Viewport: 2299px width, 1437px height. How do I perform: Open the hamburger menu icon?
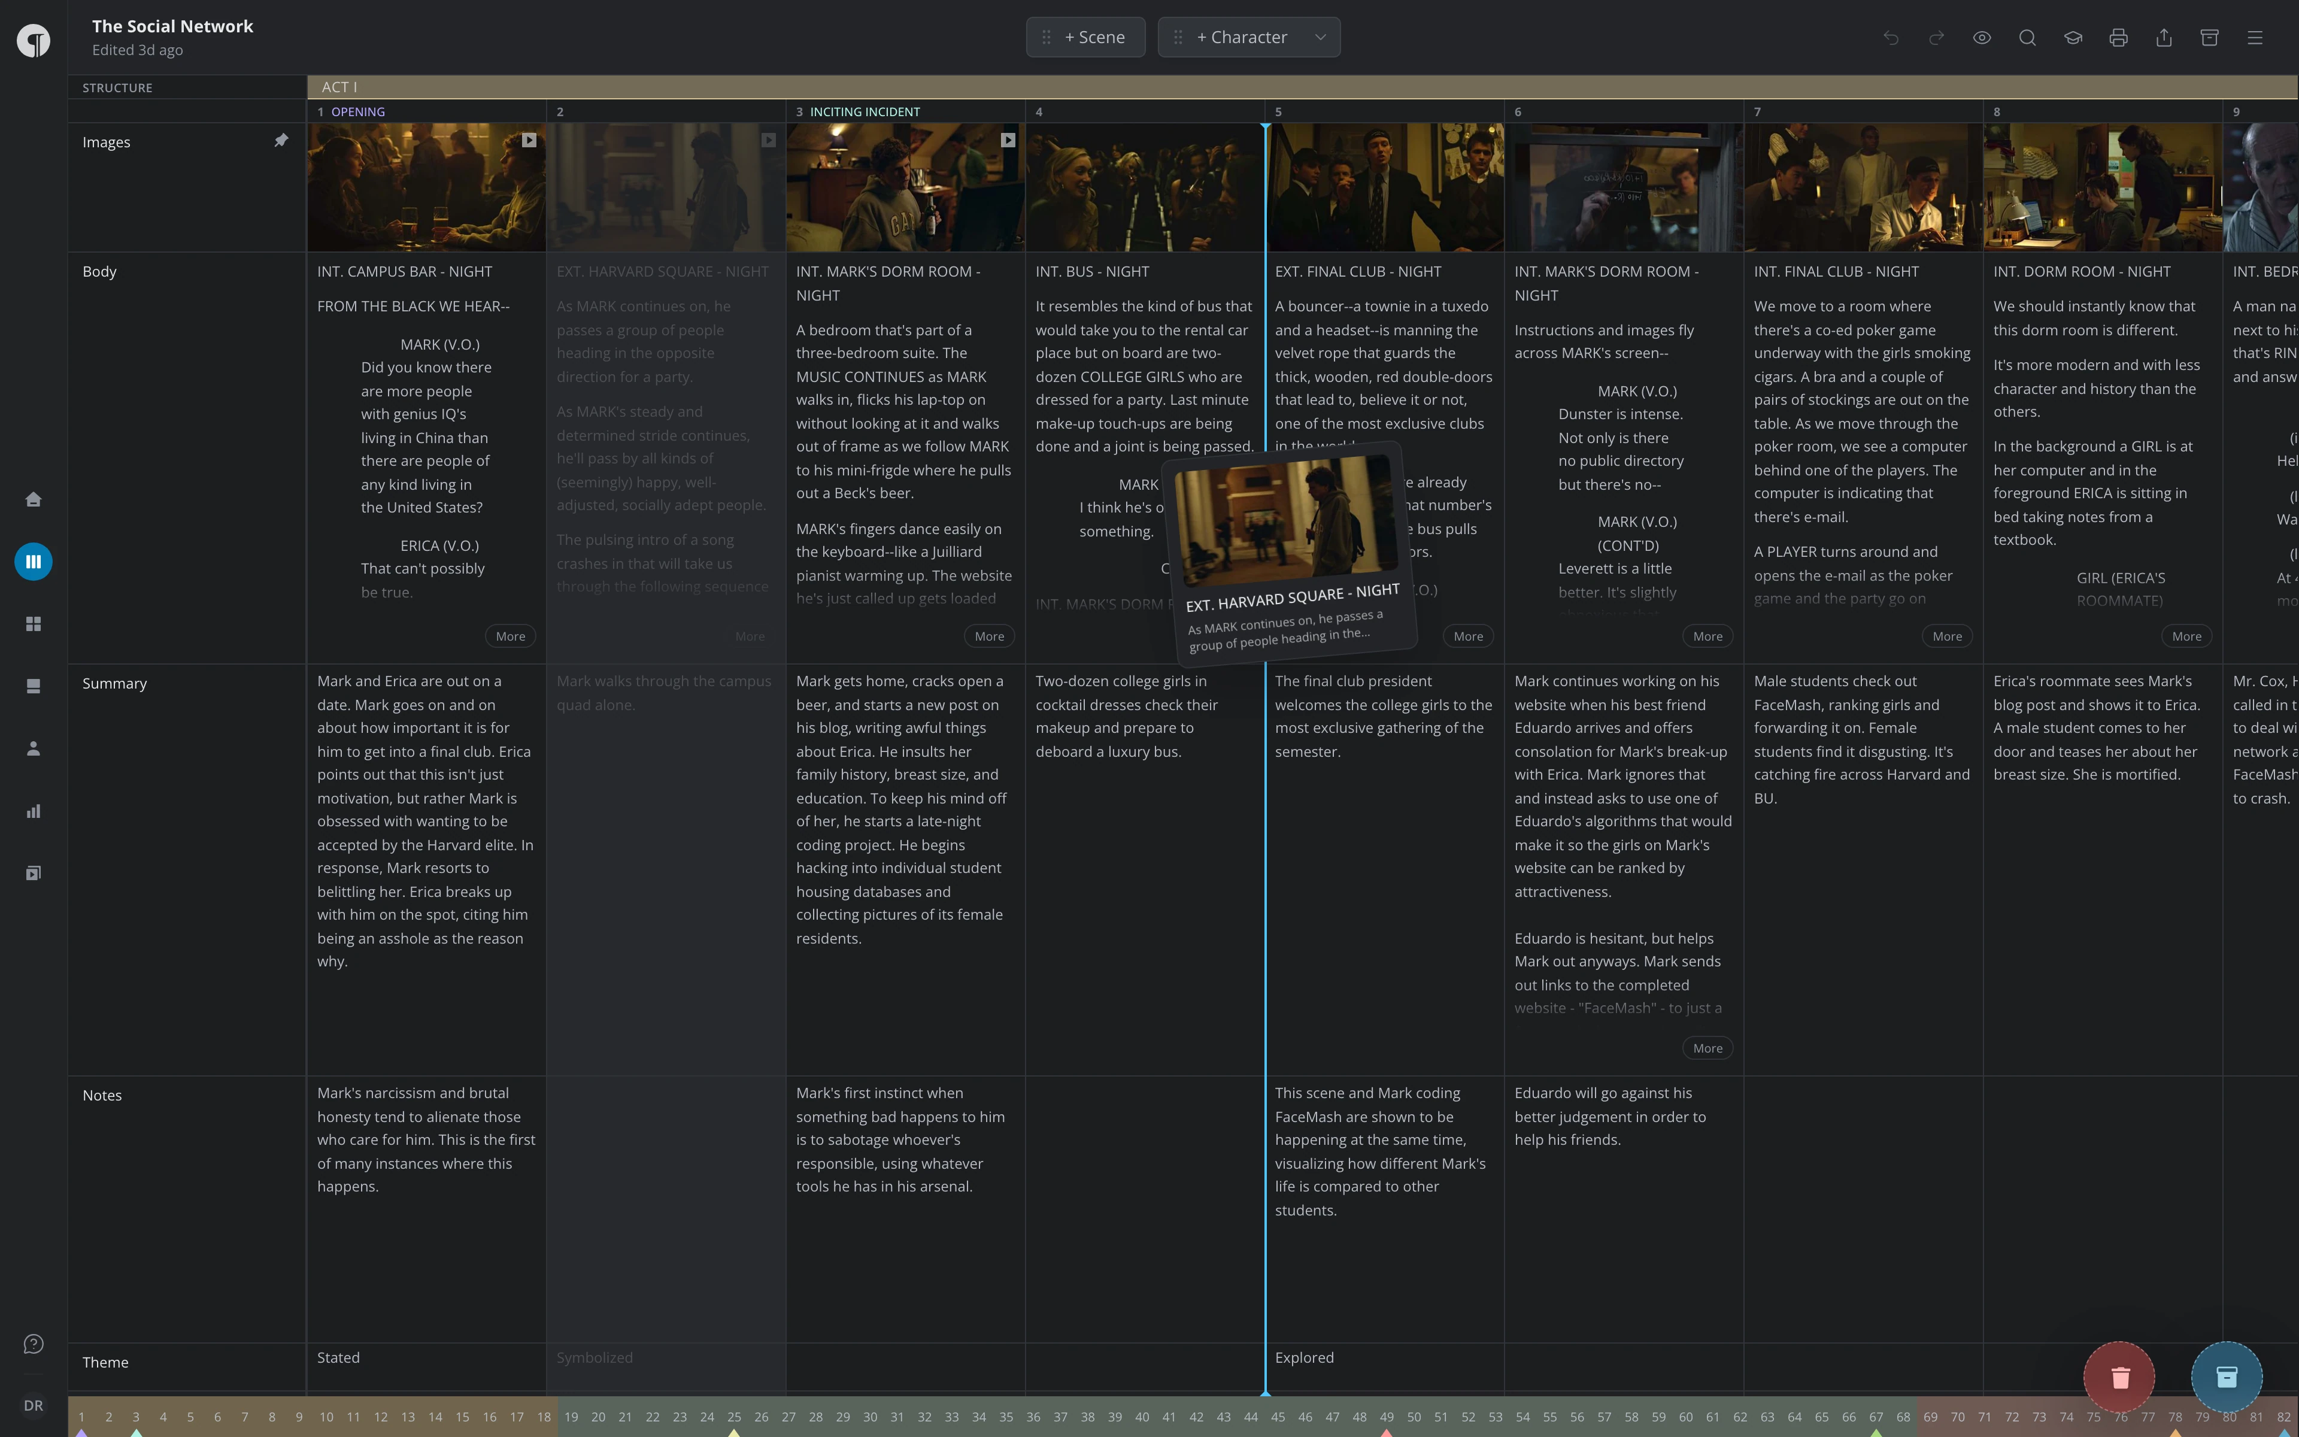2255,37
